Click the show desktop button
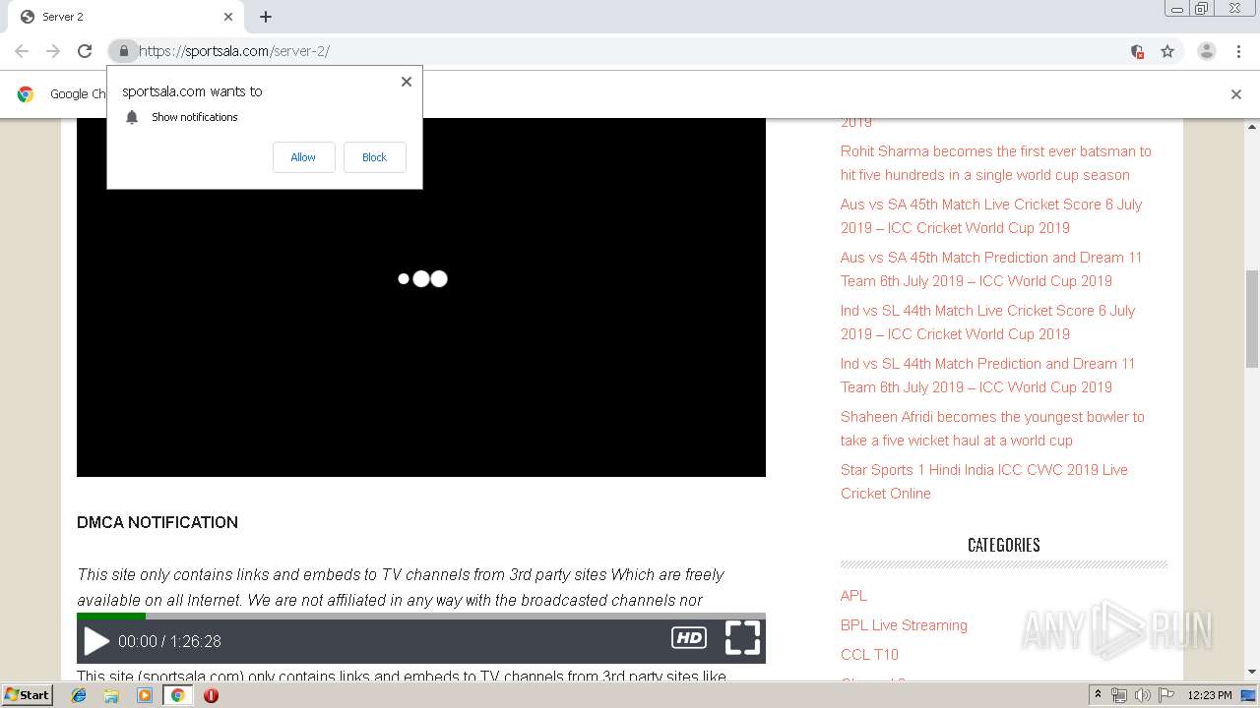The image size is (1260, 708). [x=1249, y=695]
